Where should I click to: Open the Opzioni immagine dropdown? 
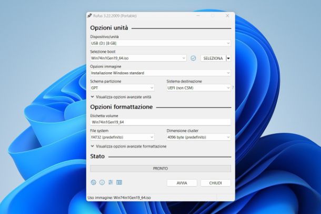(x=160, y=73)
